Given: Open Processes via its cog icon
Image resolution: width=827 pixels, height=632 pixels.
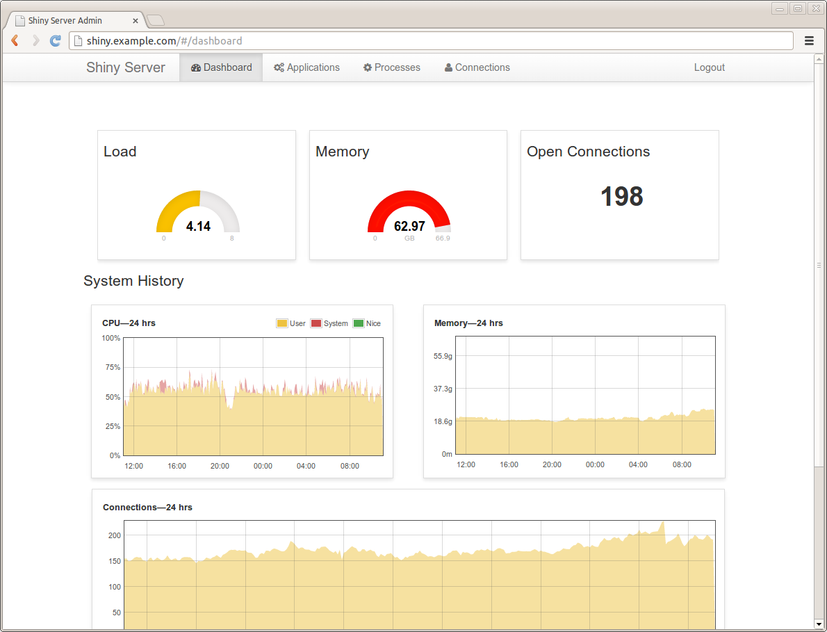Looking at the screenshot, I should pyautogui.click(x=367, y=67).
